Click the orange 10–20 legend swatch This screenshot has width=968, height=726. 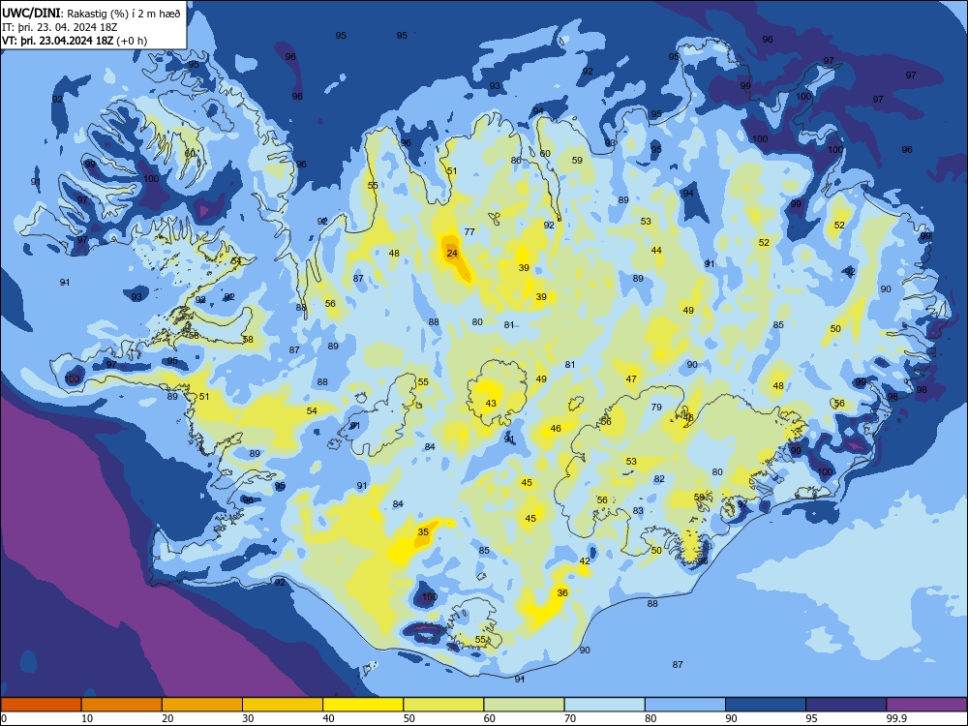pyautogui.click(x=122, y=705)
